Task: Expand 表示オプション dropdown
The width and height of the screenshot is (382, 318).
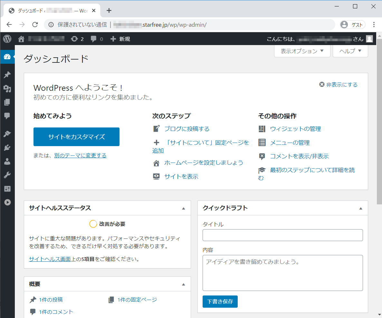Action: tap(302, 51)
